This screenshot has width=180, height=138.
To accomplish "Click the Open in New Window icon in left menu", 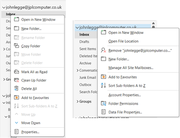I will pos(16,19).
